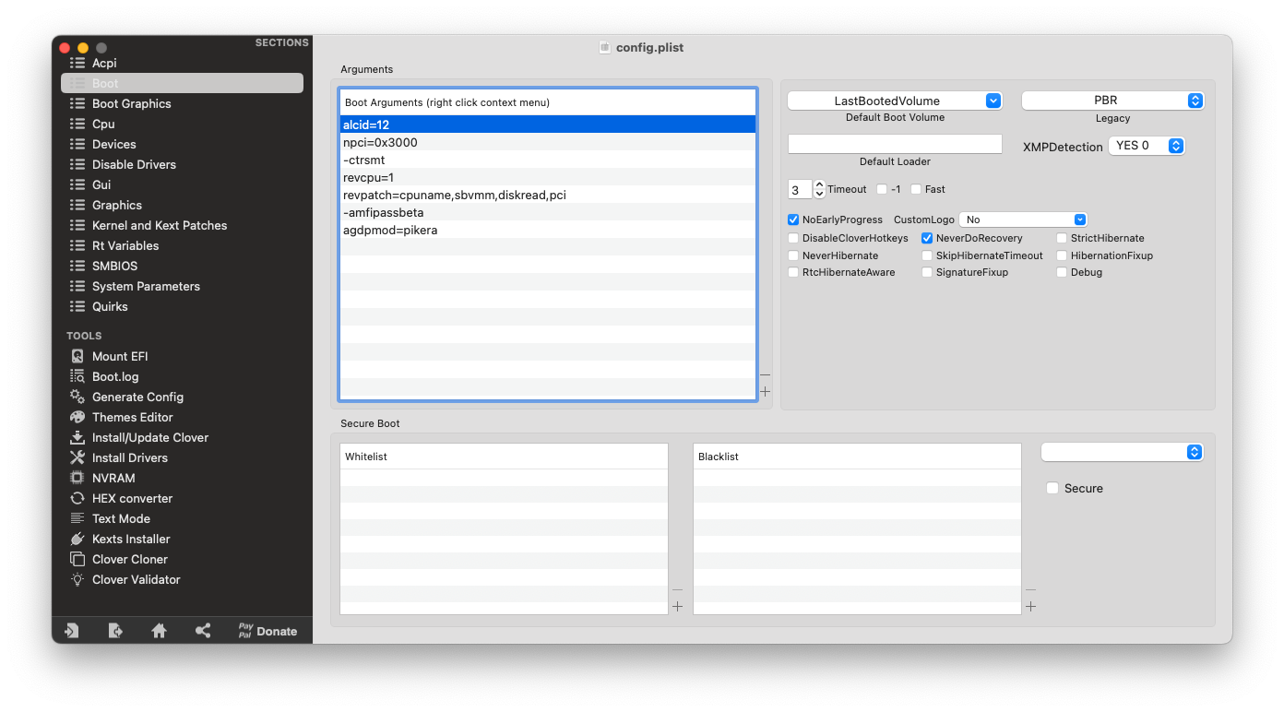Select the -ctrsmt boot argument
1284x712 pixels.
point(548,160)
